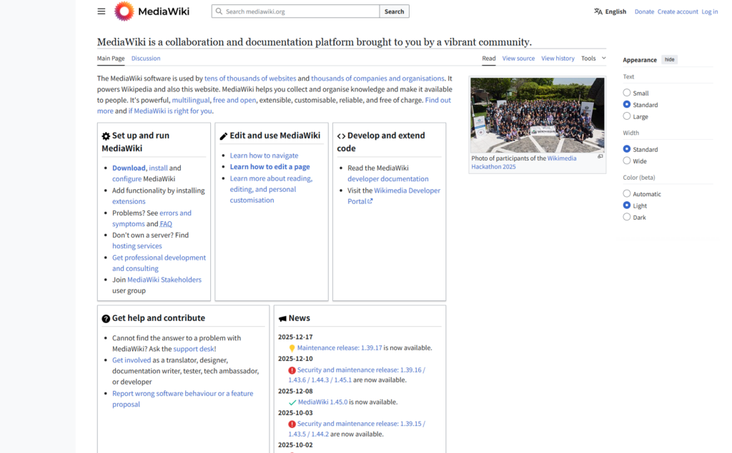Click the MediaWiki sunflower logo

[124, 11]
